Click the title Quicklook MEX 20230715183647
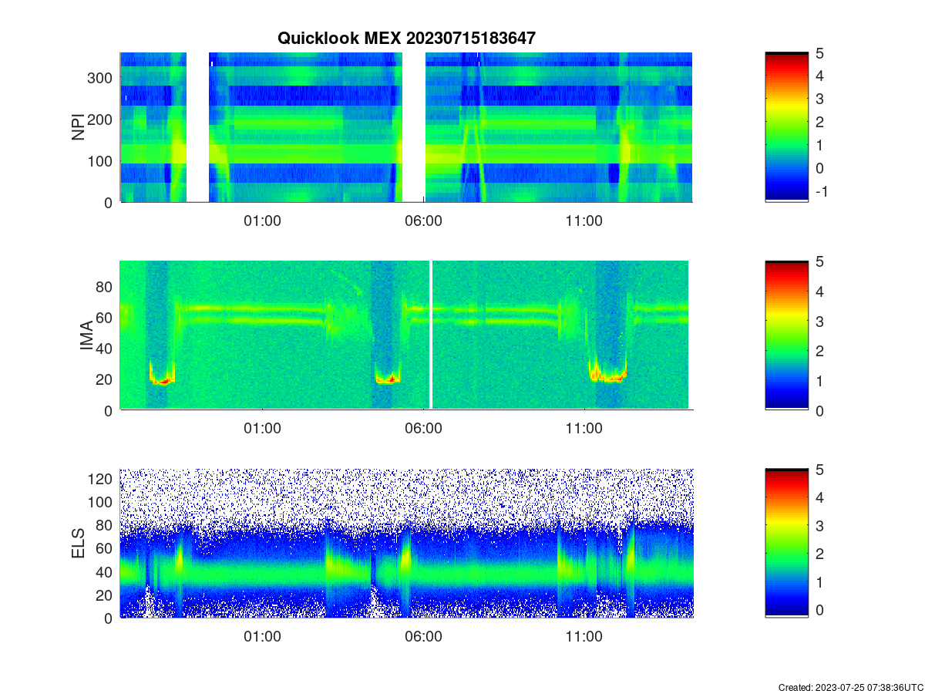 point(406,38)
